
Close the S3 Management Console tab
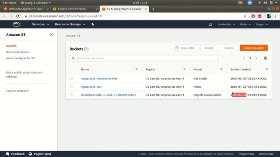(x=145, y=9)
